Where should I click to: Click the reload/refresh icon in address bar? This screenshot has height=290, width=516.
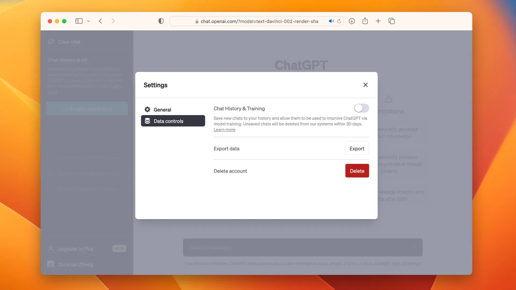pos(339,21)
